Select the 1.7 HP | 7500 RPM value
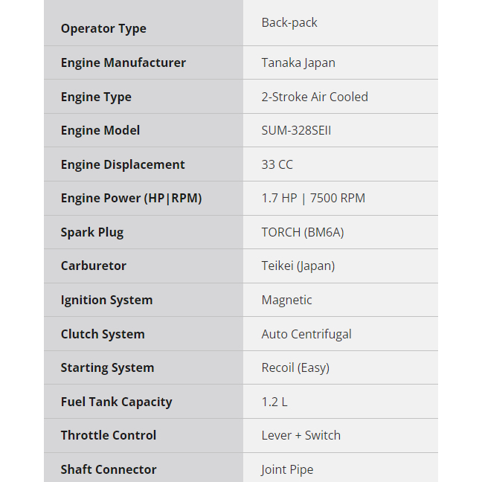 [x=313, y=198]
